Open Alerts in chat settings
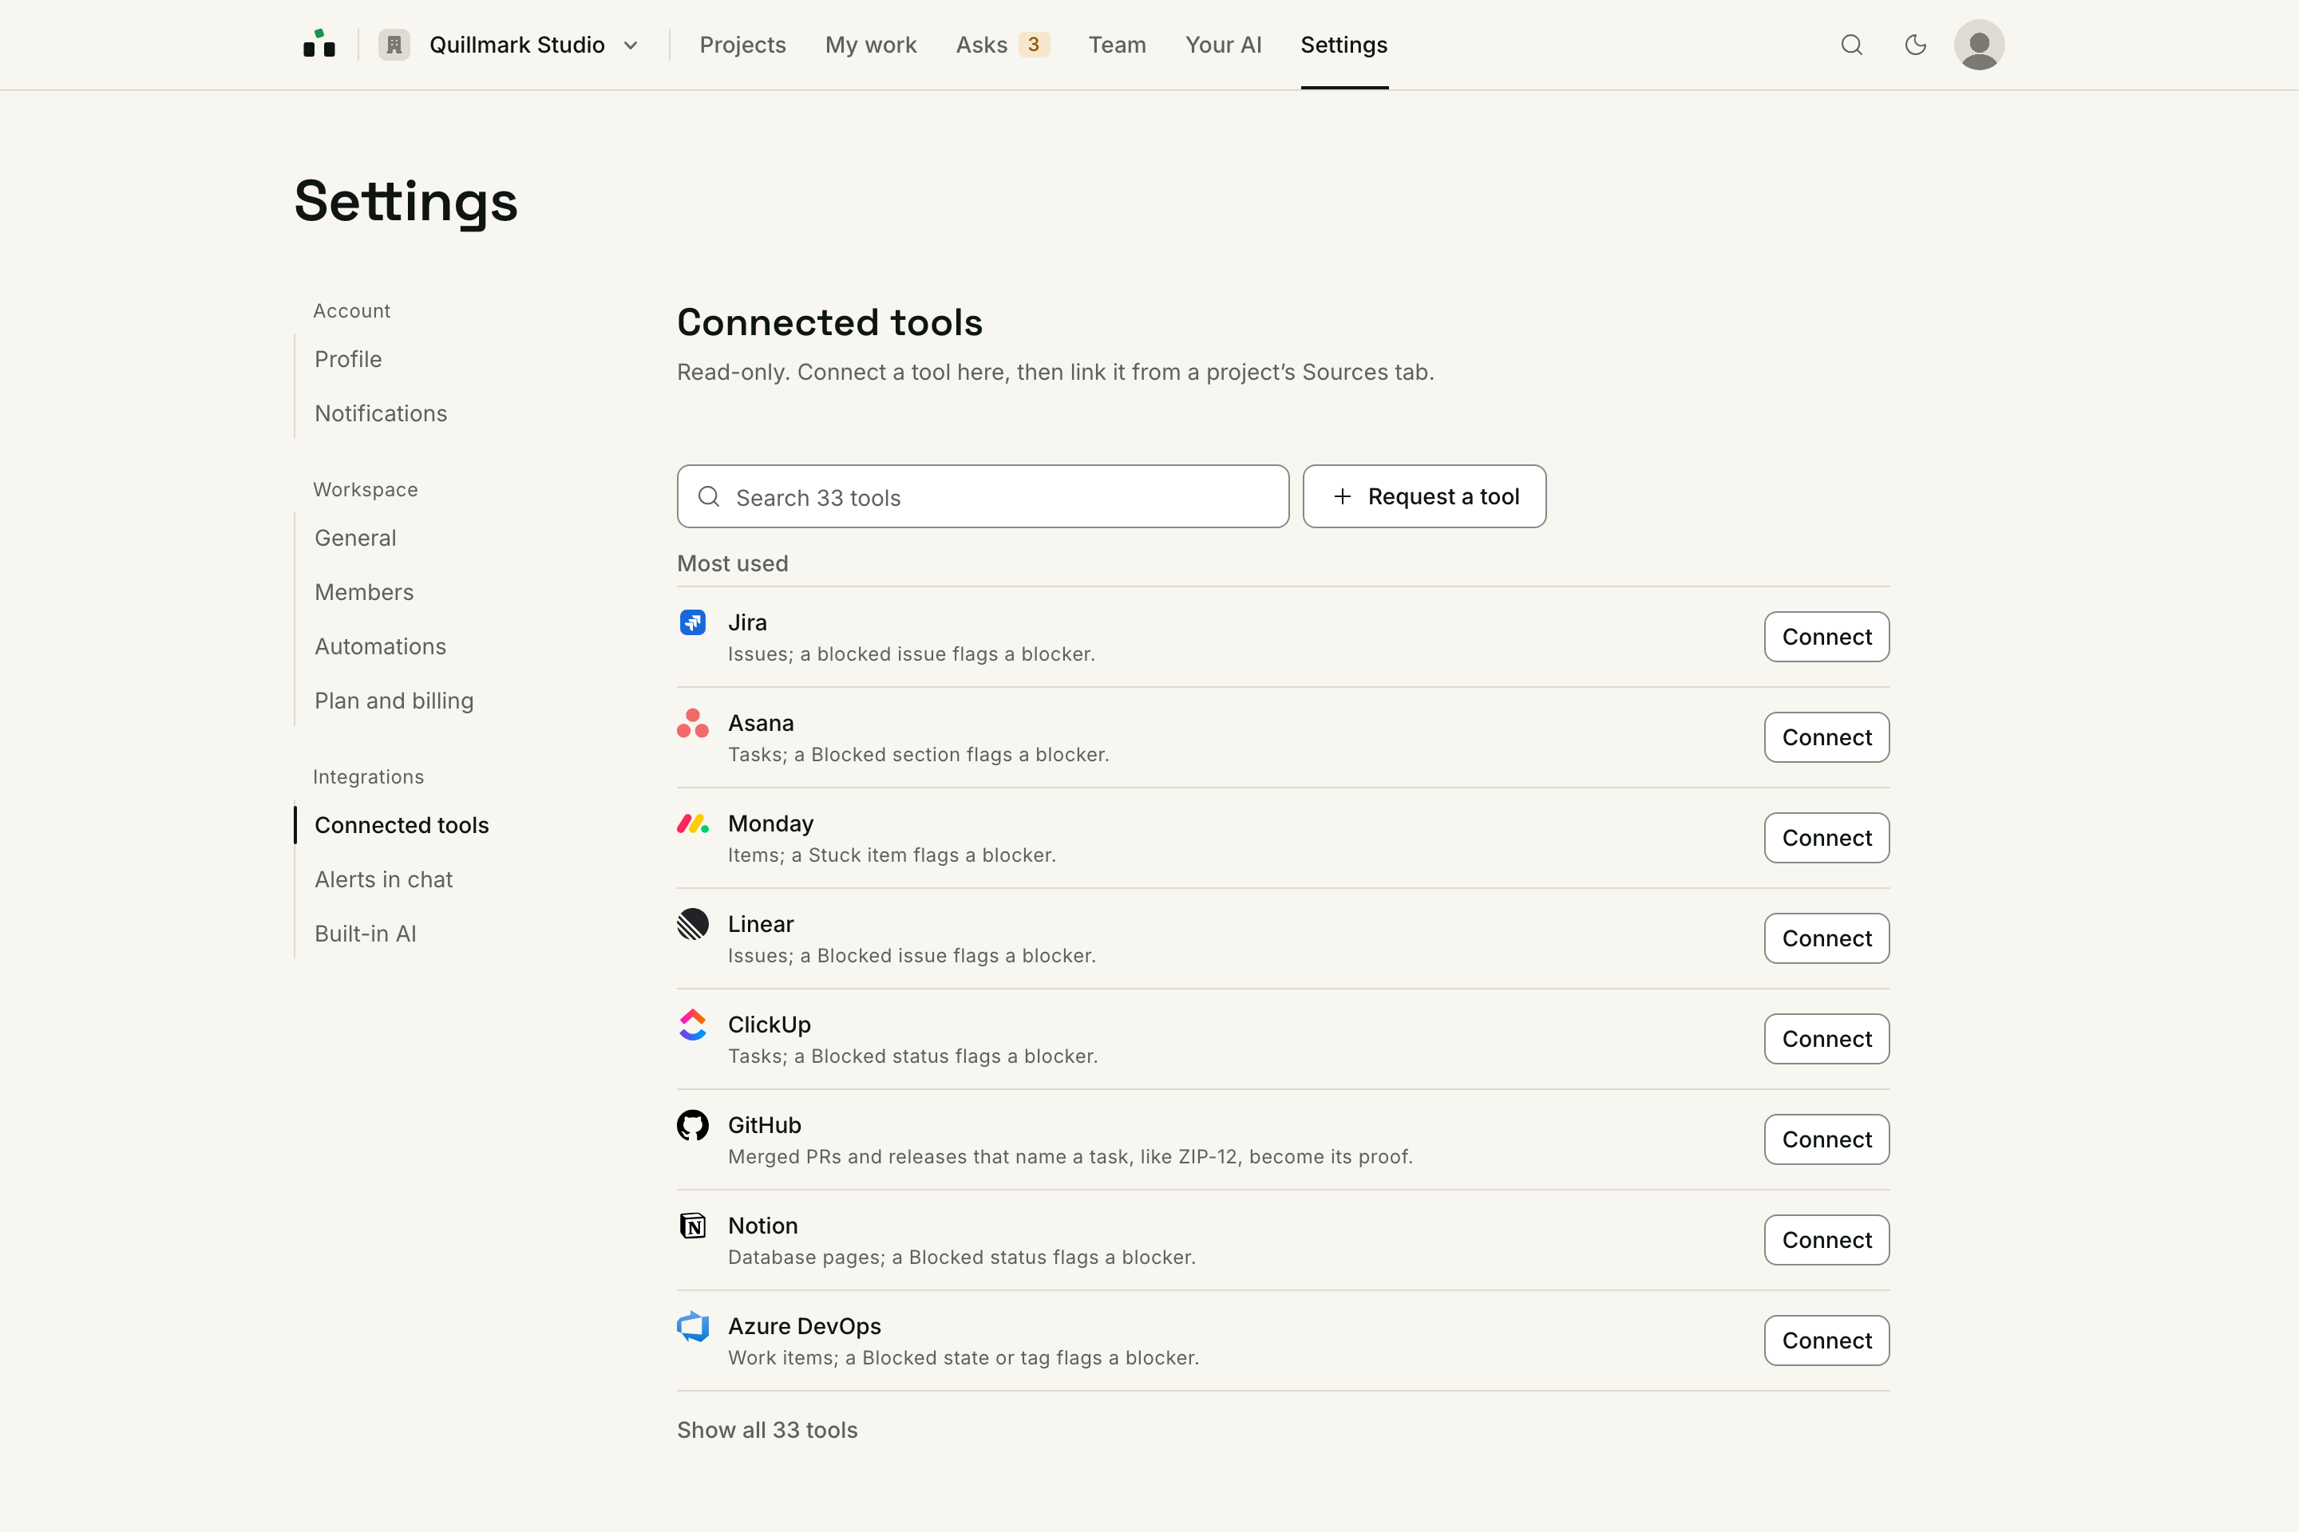The height and width of the screenshot is (1532, 2299). 383,879
